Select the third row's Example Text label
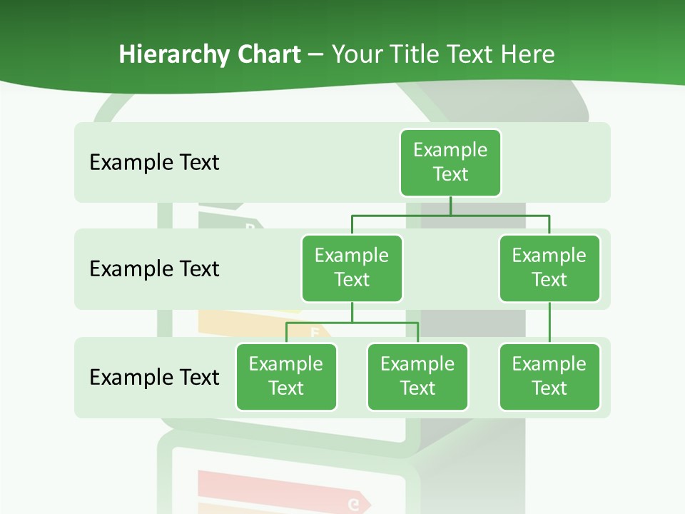685x514 pixels. (154, 377)
